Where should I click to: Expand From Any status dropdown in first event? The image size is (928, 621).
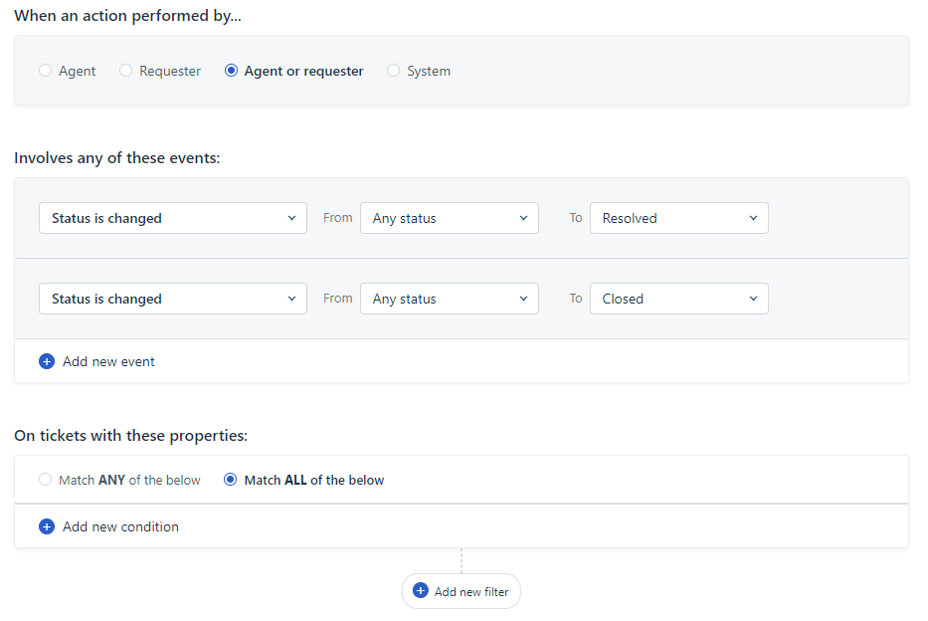tap(450, 219)
